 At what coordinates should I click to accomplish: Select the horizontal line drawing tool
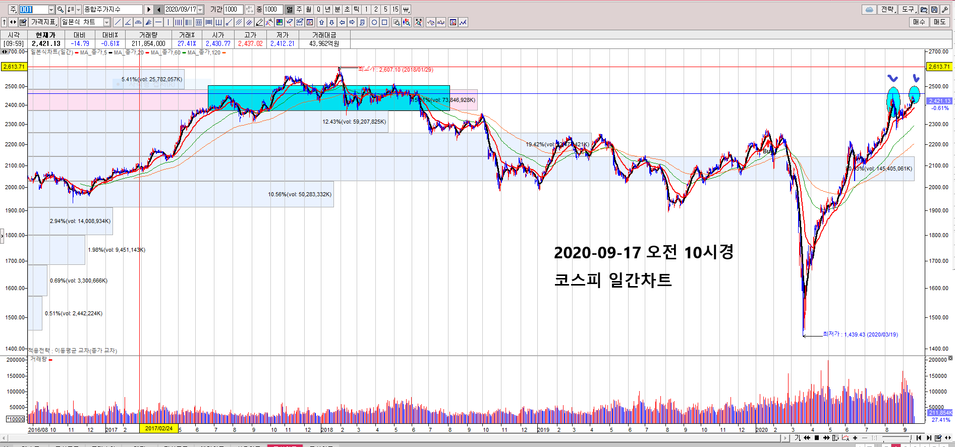[158, 22]
